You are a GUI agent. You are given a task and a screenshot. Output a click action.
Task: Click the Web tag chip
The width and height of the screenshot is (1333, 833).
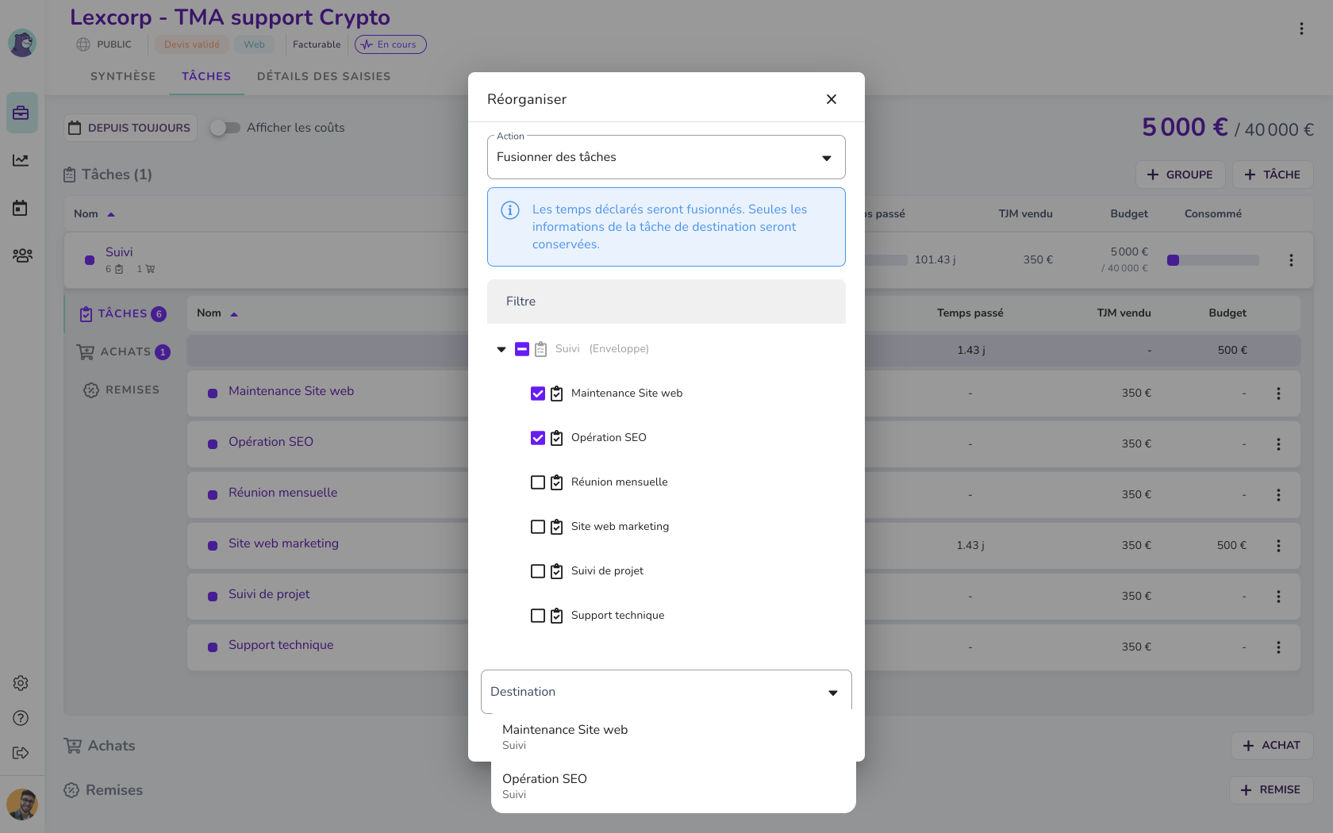coord(255,44)
